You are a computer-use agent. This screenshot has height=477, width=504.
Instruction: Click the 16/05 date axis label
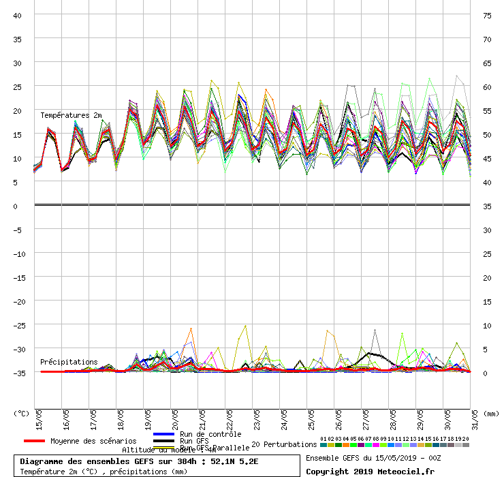coord(66,420)
